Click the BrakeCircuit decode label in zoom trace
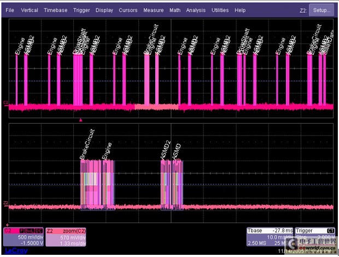This screenshot has height=257, width=339. 87,145
